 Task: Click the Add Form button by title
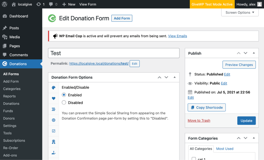[x=122, y=18]
